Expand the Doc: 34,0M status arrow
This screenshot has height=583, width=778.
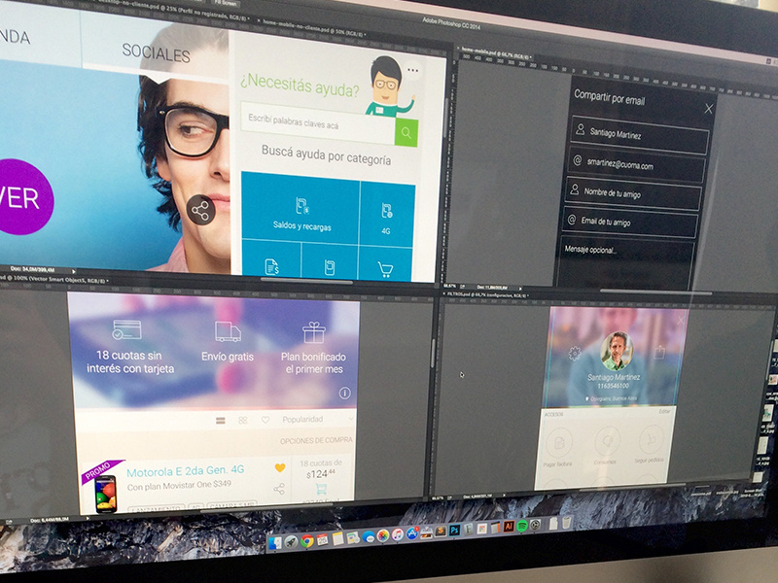coord(74,271)
